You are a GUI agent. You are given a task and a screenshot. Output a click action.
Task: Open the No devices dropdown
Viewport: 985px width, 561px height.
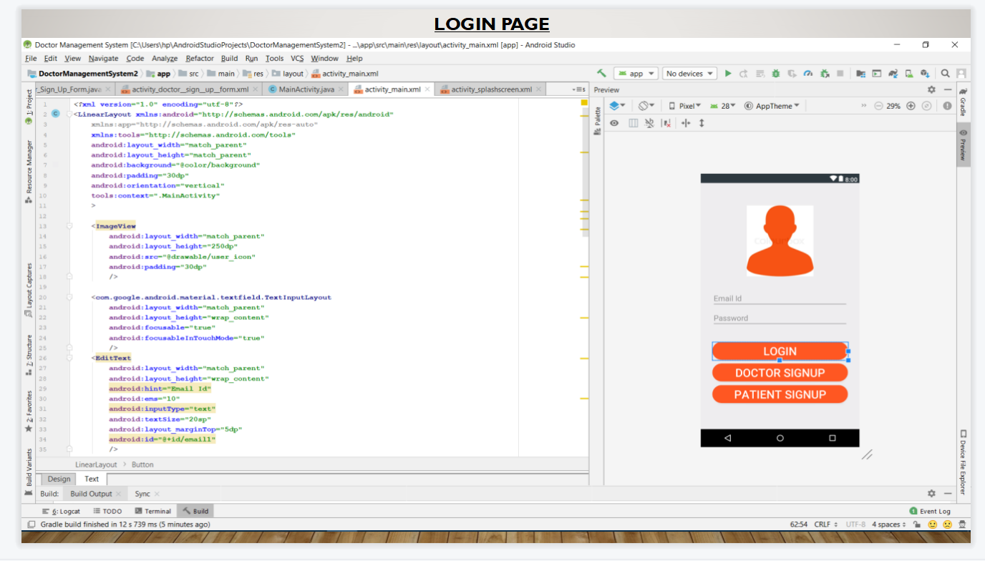pos(689,74)
